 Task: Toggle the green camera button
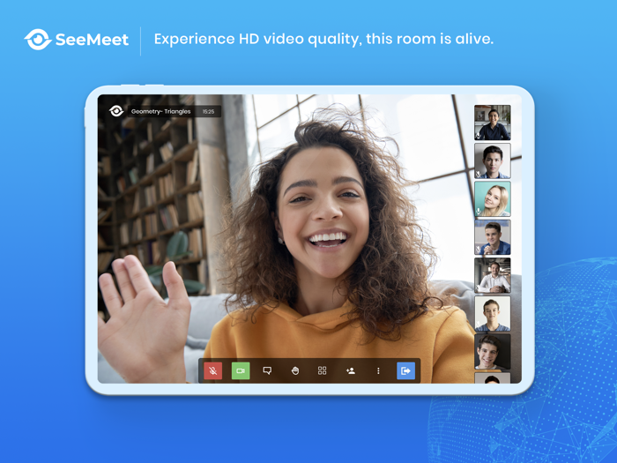[x=241, y=371]
